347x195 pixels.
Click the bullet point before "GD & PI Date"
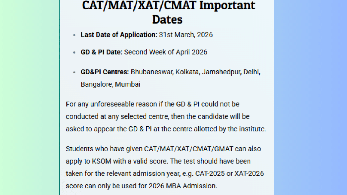[75, 53]
